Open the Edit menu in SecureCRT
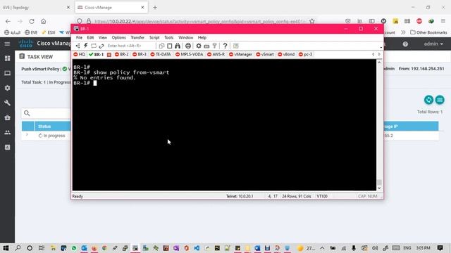 point(90,37)
